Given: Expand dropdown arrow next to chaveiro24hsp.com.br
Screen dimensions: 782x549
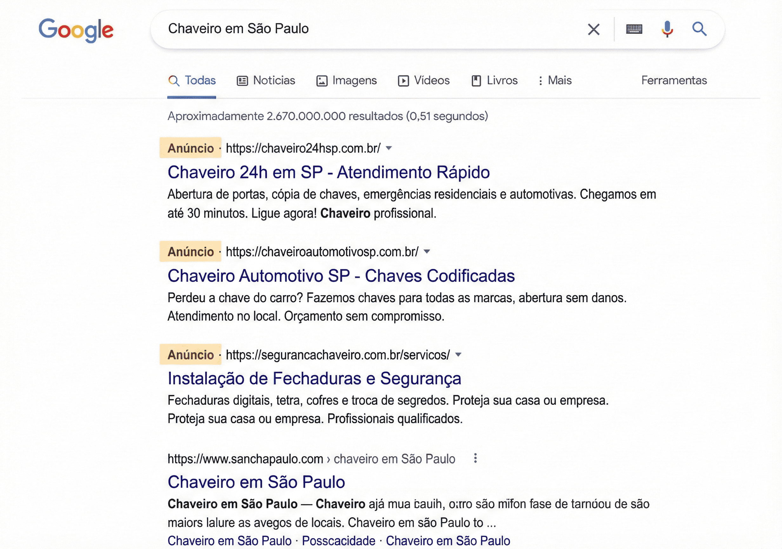Looking at the screenshot, I should tap(388, 148).
